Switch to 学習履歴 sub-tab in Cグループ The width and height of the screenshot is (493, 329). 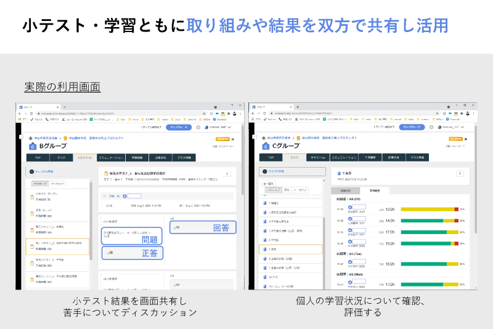(x=375, y=190)
